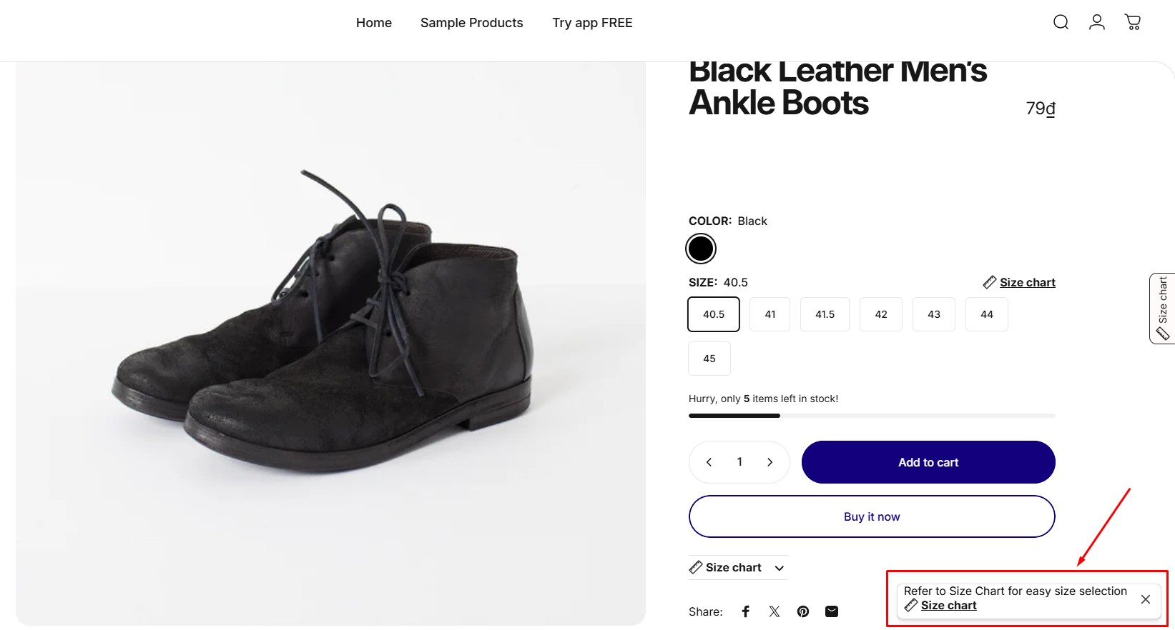Choose size 42 option
Image resolution: width=1175 pixels, height=630 pixels.
click(x=881, y=314)
